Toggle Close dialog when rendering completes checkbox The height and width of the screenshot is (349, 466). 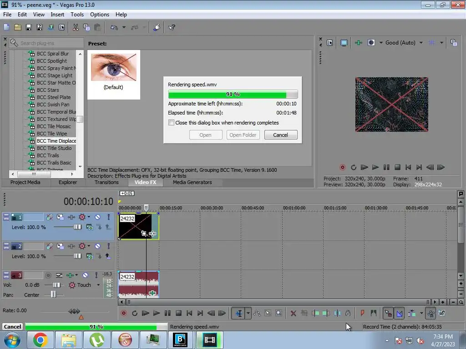pos(171,123)
